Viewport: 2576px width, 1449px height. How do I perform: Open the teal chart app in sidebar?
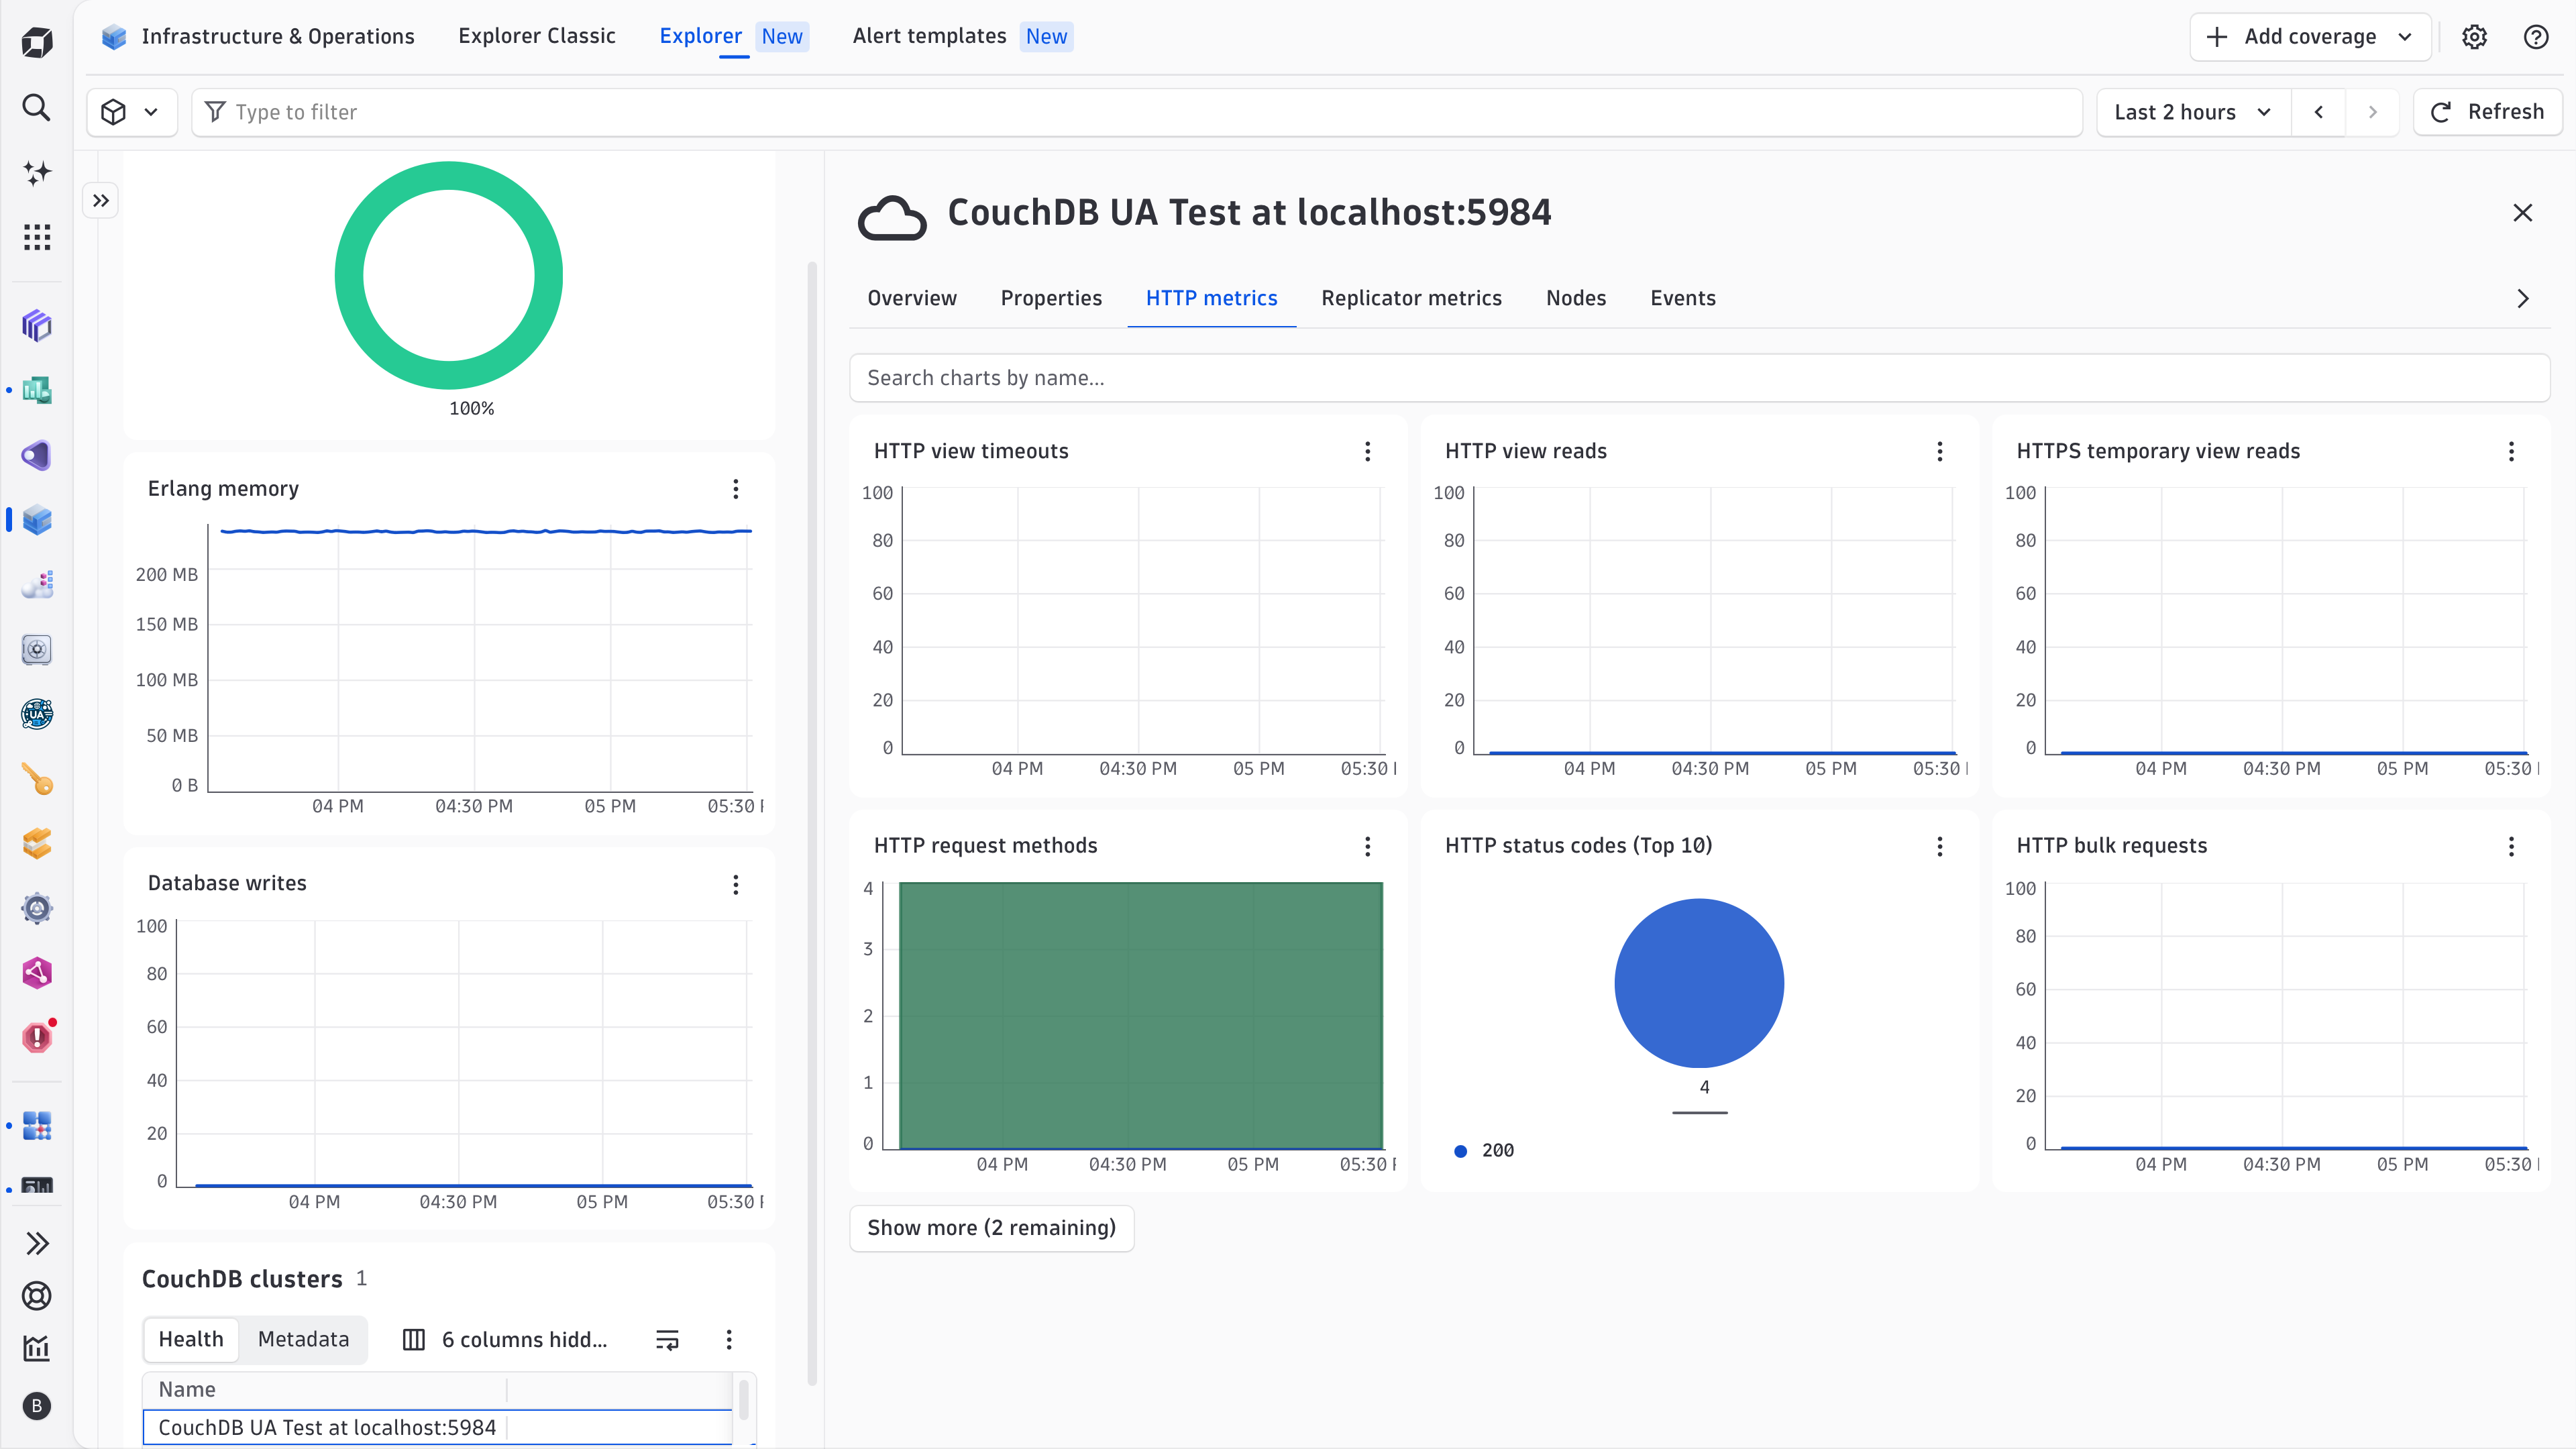(37, 390)
